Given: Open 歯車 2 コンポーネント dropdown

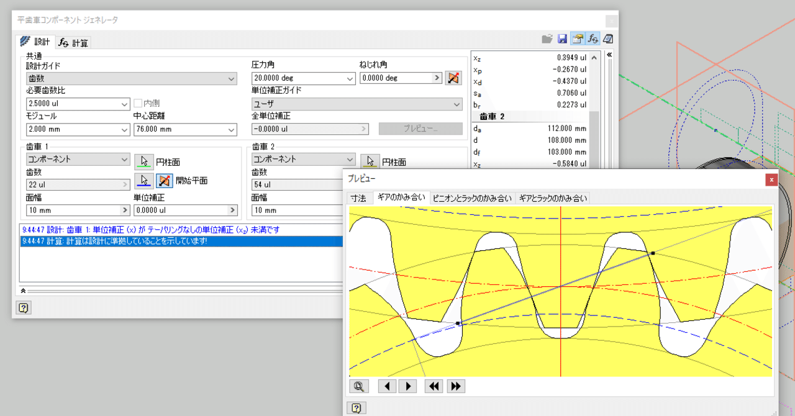Looking at the screenshot, I should [303, 159].
